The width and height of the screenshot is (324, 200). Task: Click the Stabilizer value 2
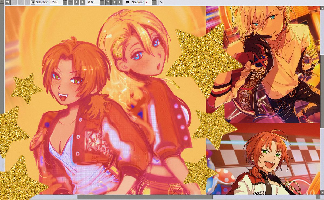point(148,2)
